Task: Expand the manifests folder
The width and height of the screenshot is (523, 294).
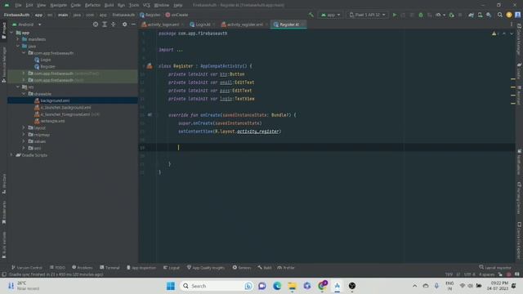Action: click(18, 39)
